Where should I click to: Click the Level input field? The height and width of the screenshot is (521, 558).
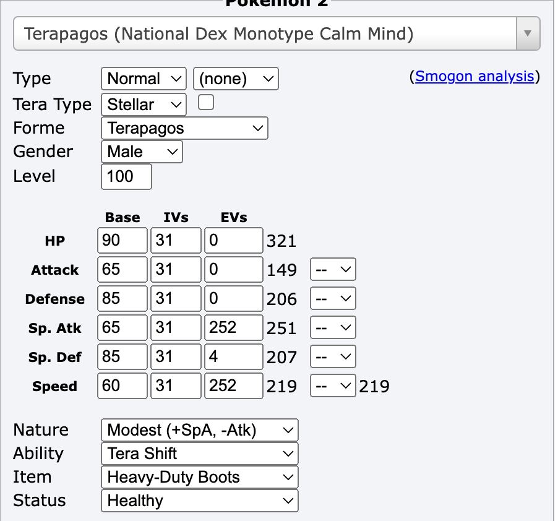click(126, 176)
